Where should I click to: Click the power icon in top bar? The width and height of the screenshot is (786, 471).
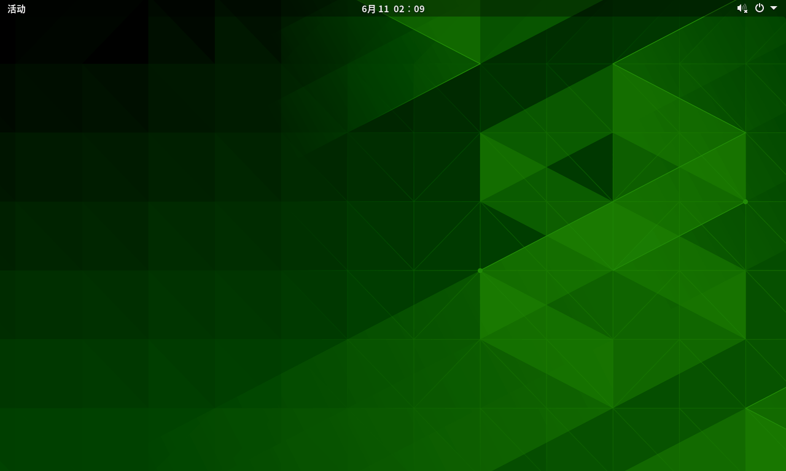(x=760, y=8)
